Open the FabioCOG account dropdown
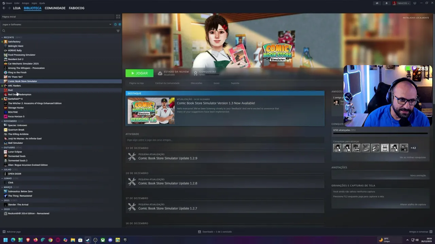 [401, 3]
